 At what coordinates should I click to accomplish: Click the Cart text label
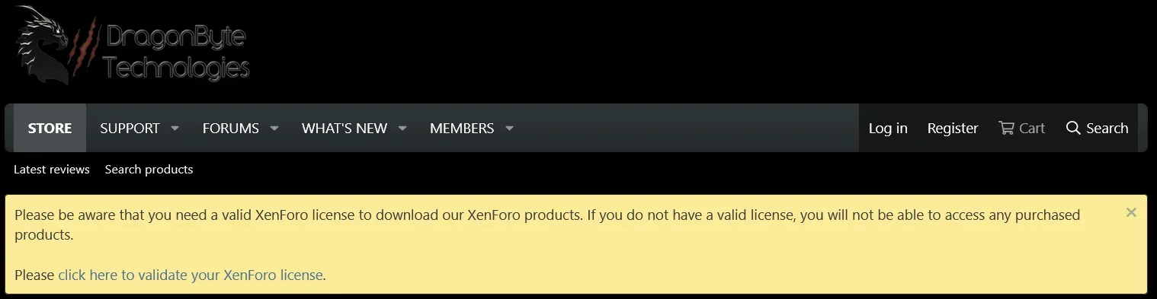1032,129
